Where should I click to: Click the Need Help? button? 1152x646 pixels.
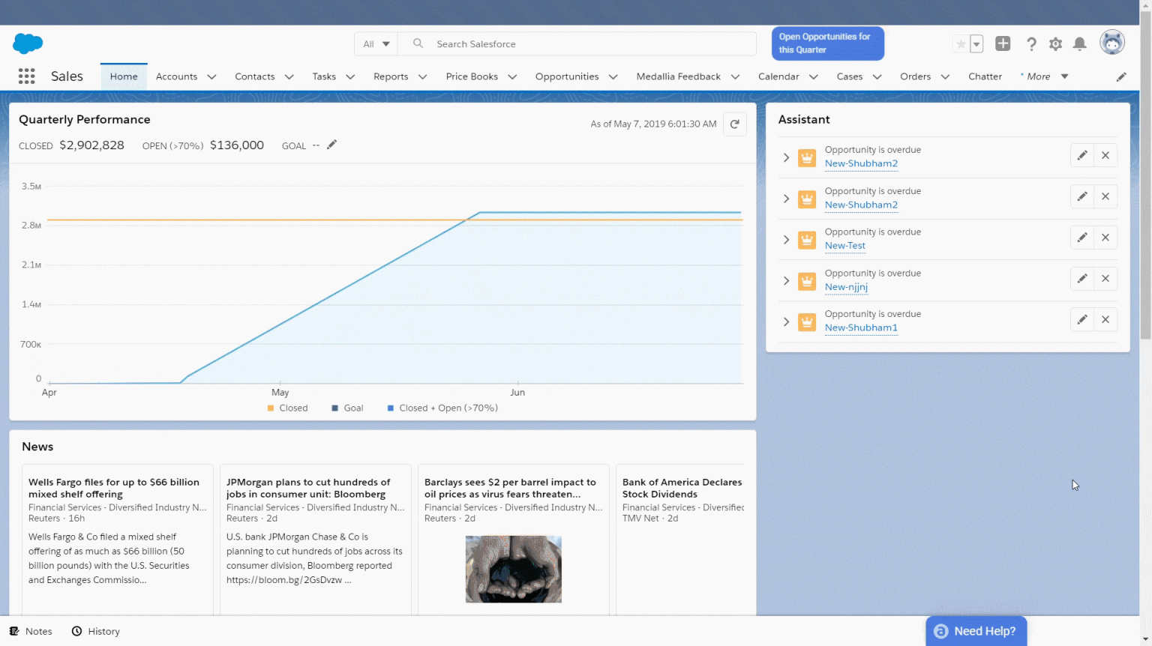pos(976,631)
